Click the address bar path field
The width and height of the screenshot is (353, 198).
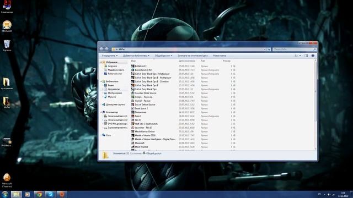187,49
